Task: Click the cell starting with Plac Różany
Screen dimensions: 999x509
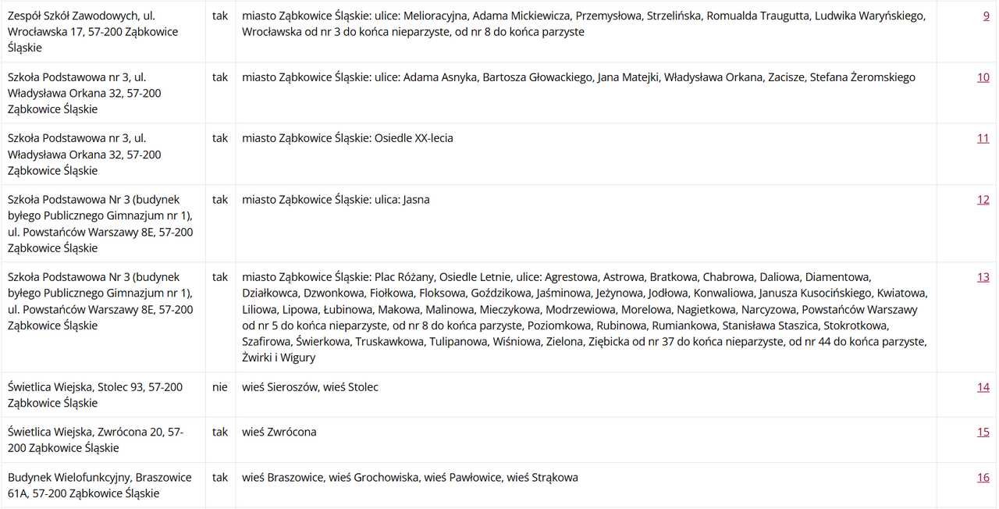Action: coord(586,318)
